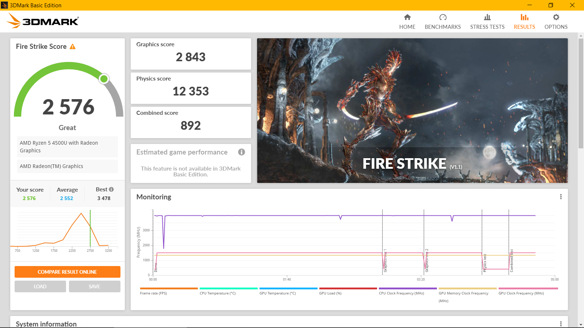Go to the Benchmarks tab

tap(443, 22)
